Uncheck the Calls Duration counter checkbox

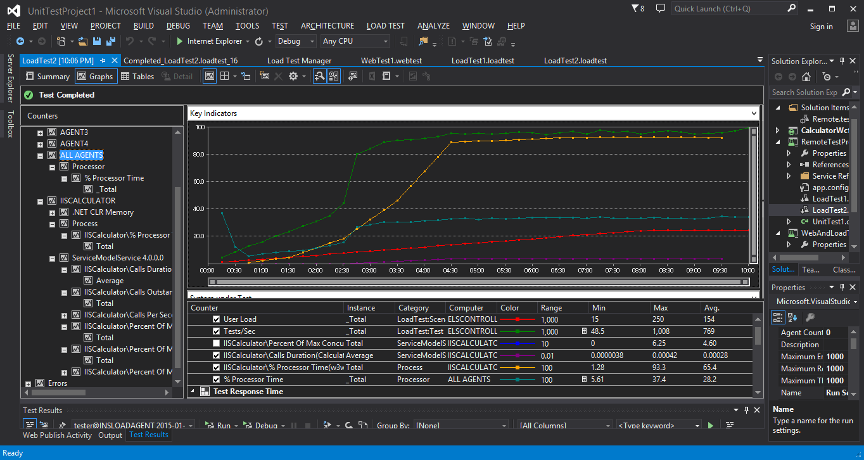pyautogui.click(x=217, y=355)
